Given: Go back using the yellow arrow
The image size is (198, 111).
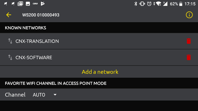Looking at the screenshot, I should 9,15.
